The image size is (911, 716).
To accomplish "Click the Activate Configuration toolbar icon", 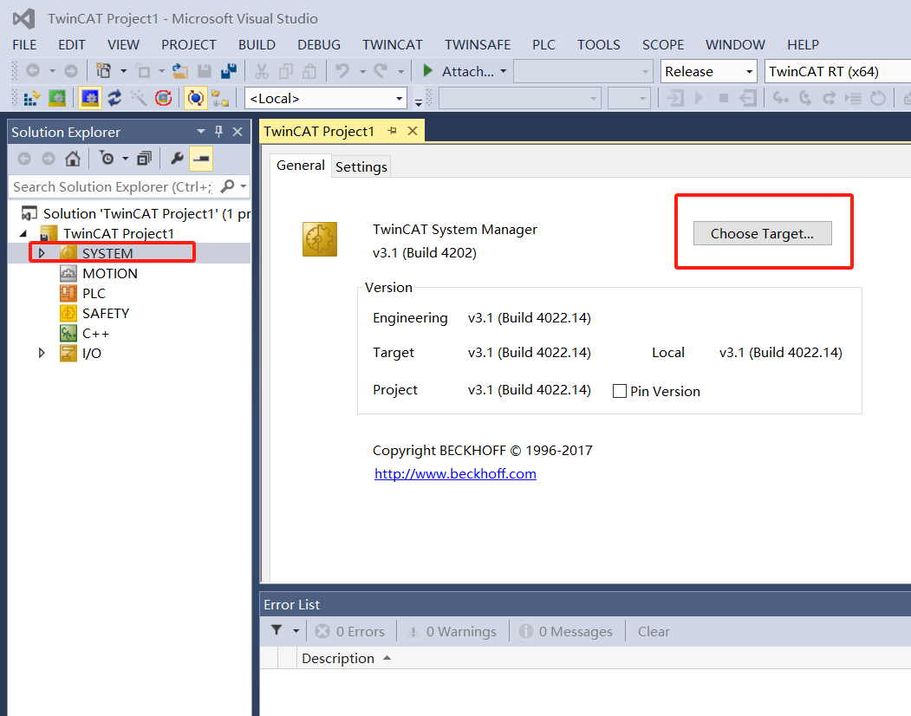I will click(32, 98).
